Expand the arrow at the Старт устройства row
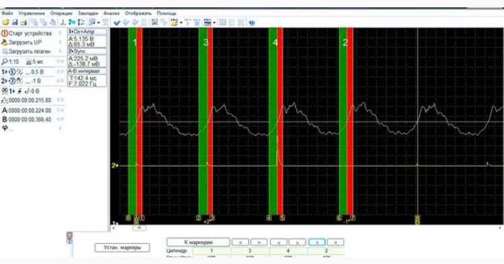The height and width of the screenshot is (264, 504). point(60,34)
